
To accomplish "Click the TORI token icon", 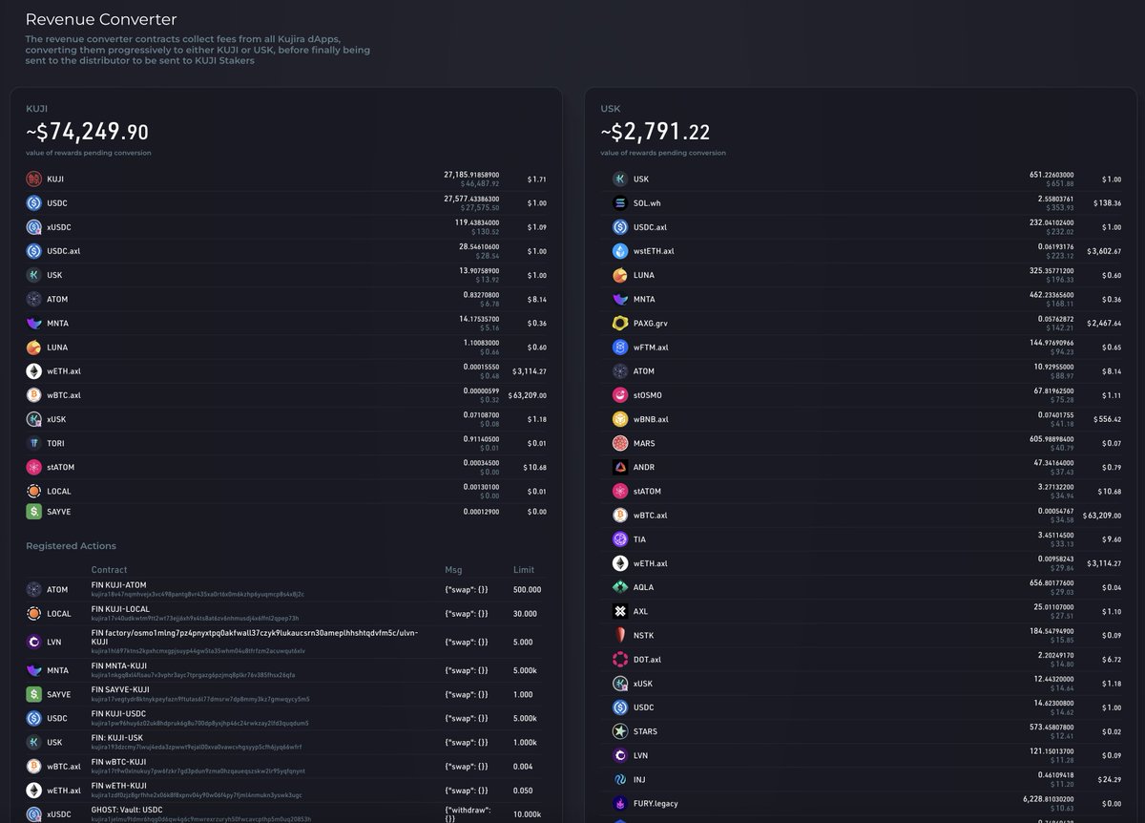I will point(33,443).
